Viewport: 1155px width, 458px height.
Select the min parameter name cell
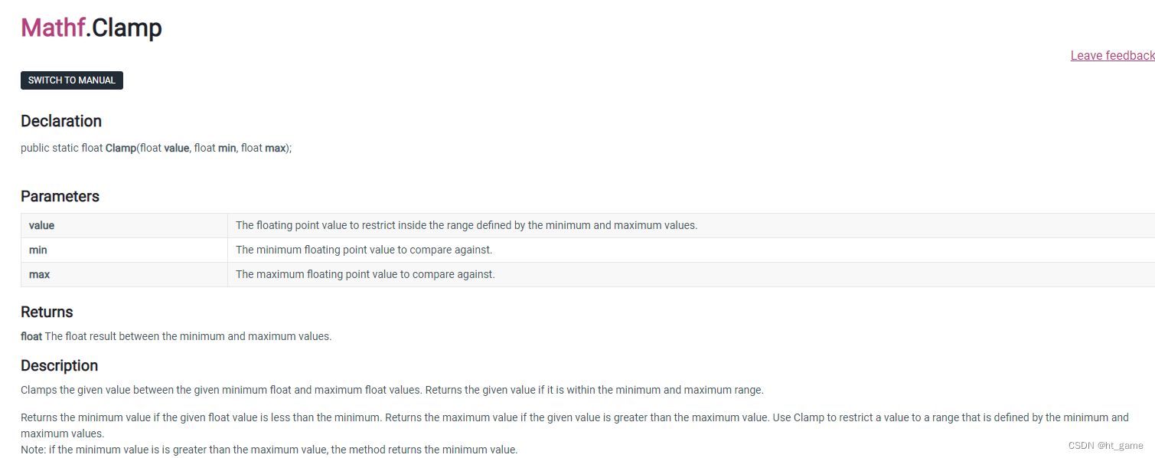[x=124, y=250]
